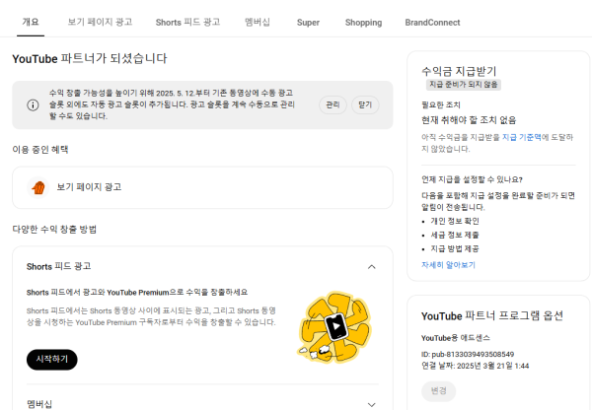Click the 지급 준비가 되지 않음 status badge
Image resolution: width=592 pixels, height=410 pixels.
tap(464, 85)
